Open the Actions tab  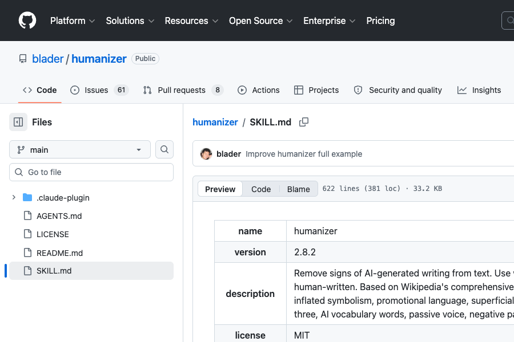[259, 90]
